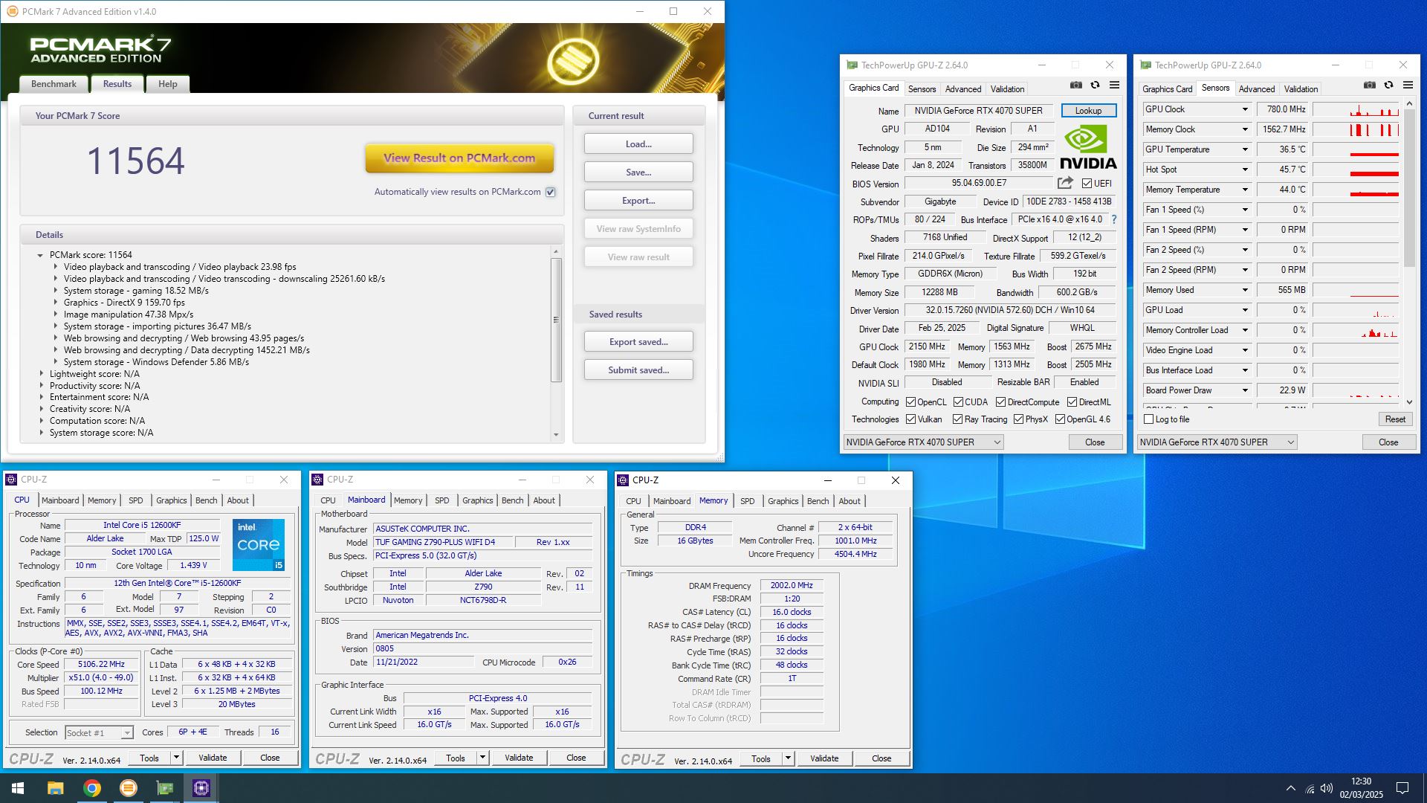Click GPU Temperature sensor graph

[1356, 149]
